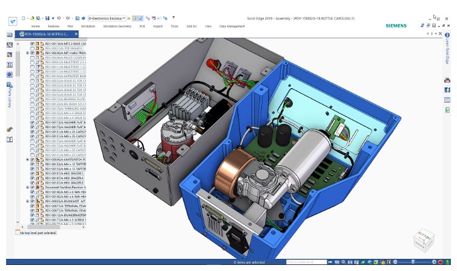Click the Open file icon
Viewport: 457px width, 271px height.
coord(32,18)
